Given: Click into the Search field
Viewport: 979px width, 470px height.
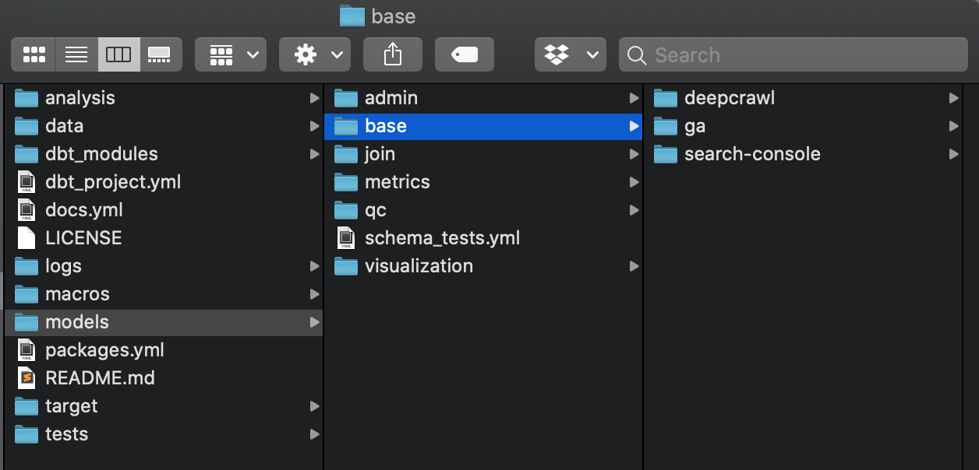Looking at the screenshot, I should pos(803,55).
